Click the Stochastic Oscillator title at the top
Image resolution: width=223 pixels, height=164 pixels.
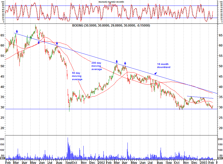[111, 2]
